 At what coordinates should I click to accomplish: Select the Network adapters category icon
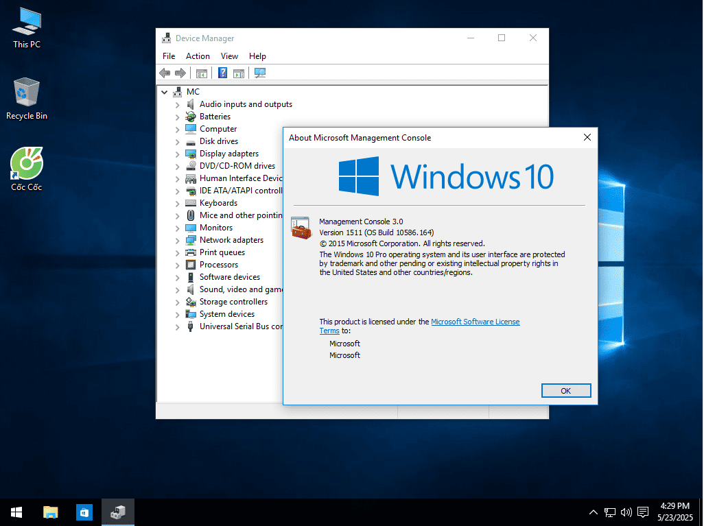191,240
